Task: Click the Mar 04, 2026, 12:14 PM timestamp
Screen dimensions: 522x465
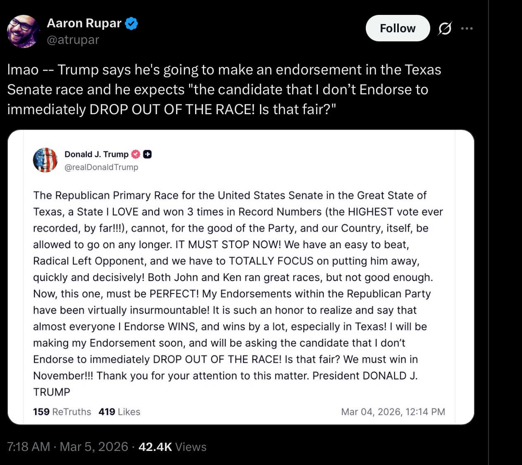Action: tap(393, 412)
